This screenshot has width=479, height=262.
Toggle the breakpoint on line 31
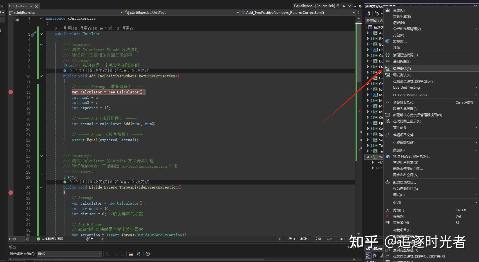pos(11,193)
